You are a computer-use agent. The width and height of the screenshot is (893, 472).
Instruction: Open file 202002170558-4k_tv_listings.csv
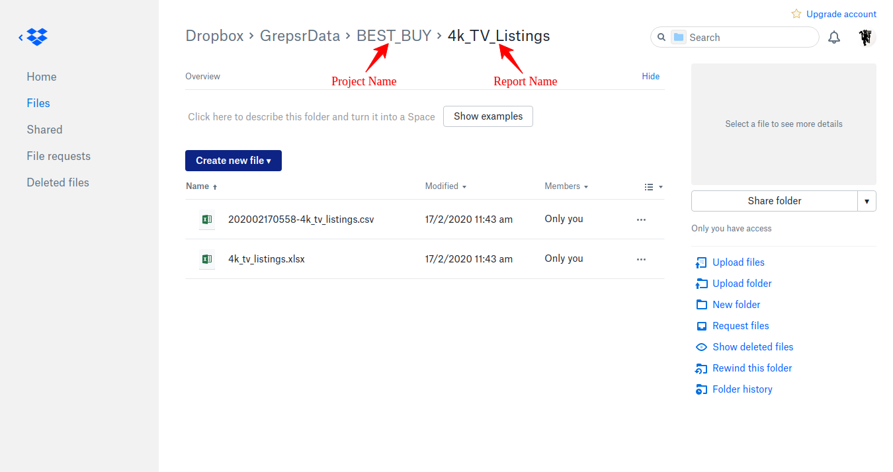[x=301, y=219]
